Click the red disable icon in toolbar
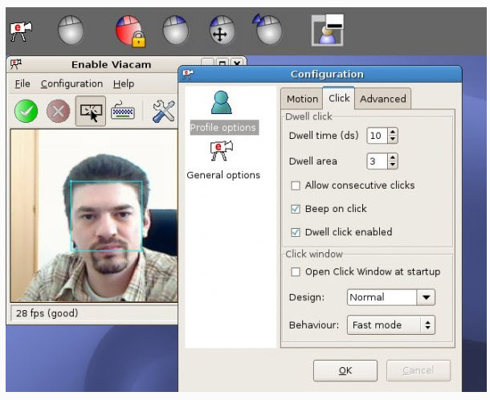This screenshot has height=400, width=490. coord(58,113)
